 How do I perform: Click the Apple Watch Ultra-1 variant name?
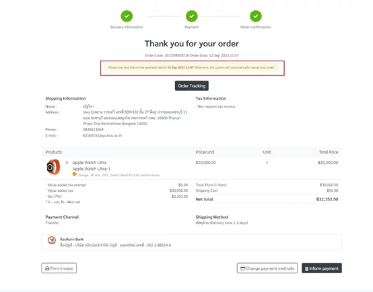[x=91, y=169]
